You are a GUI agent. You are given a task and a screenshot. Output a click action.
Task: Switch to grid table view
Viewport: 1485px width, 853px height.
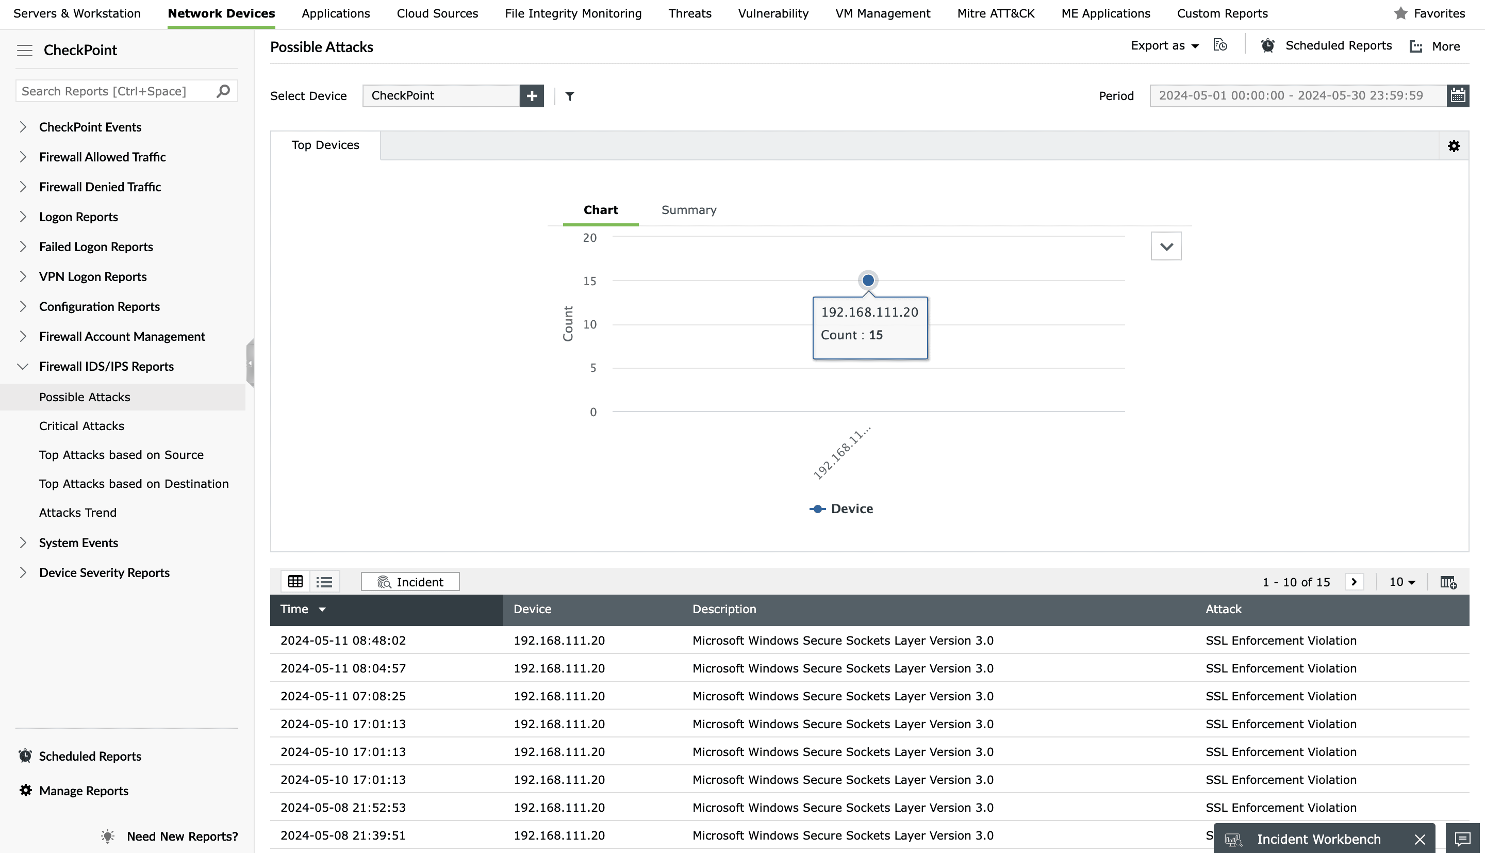[295, 582]
